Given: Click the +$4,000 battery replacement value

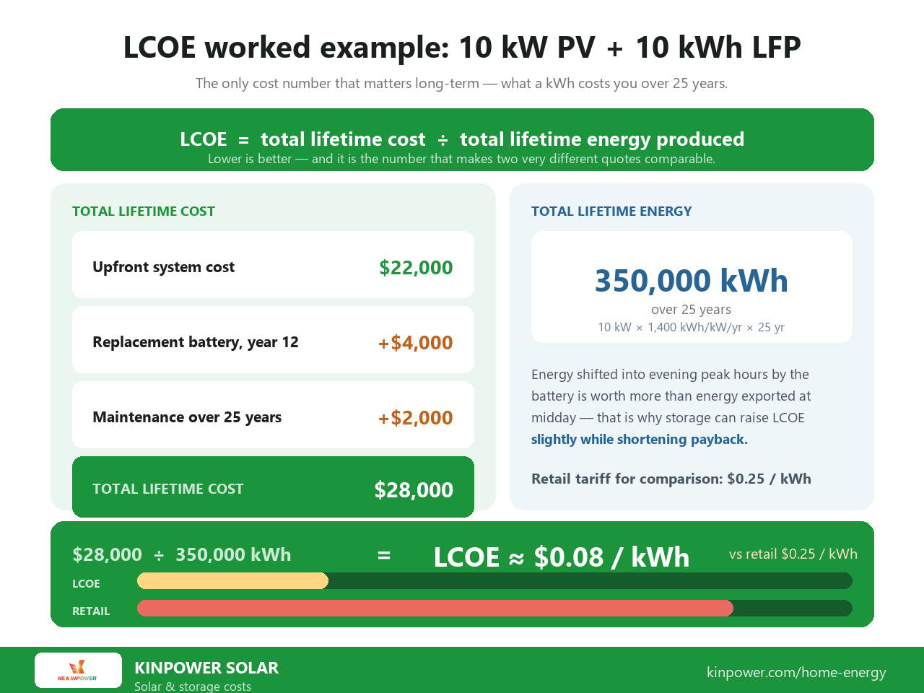Looking at the screenshot, I should point(416,343).
